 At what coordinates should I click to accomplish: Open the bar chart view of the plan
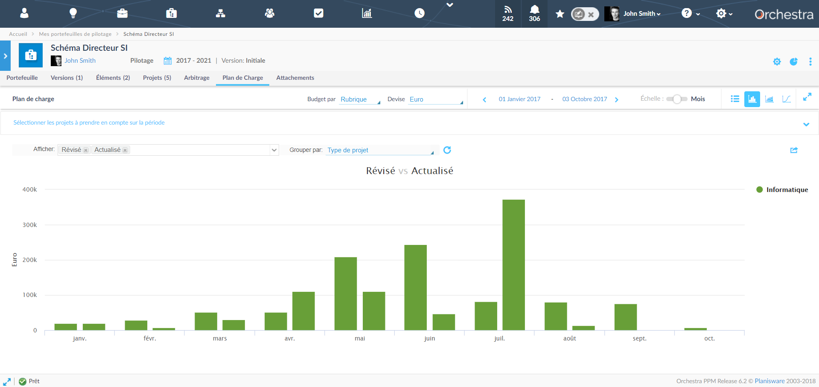click(752, 99)
